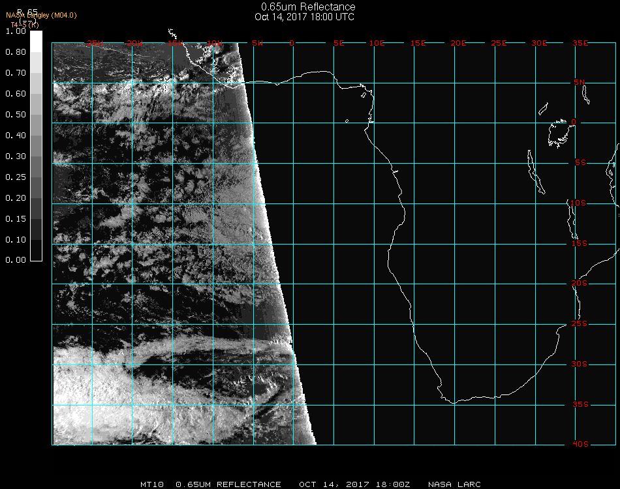Click the grayscale reflectance color bar
This screenshot has width=620, height=489.
pyautogui.click(x=36, y=146)
